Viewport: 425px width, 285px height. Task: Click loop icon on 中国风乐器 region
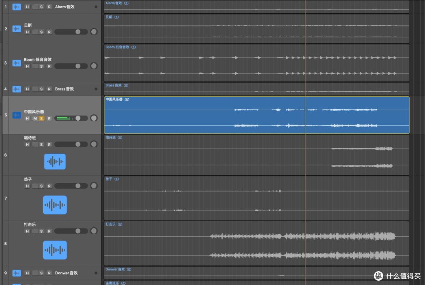[127, 99]
